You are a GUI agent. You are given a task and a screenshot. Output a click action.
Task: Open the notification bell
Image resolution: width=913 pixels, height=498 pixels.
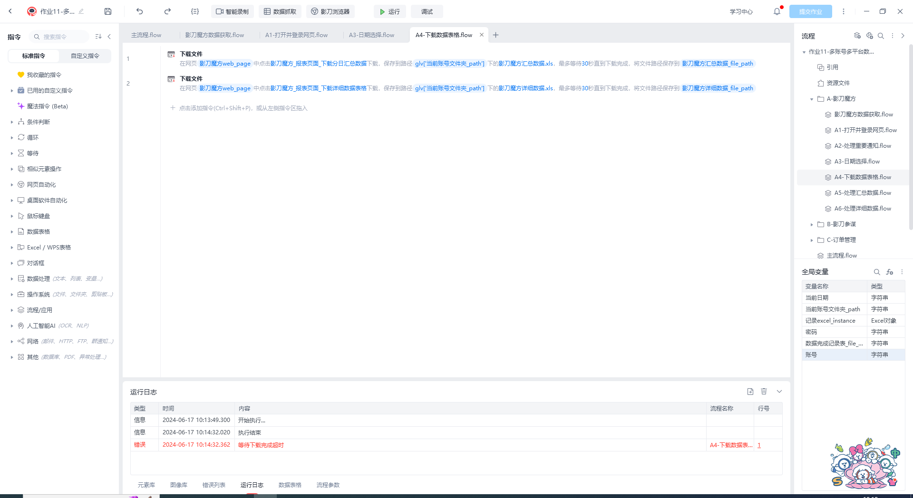pos(777,11)
